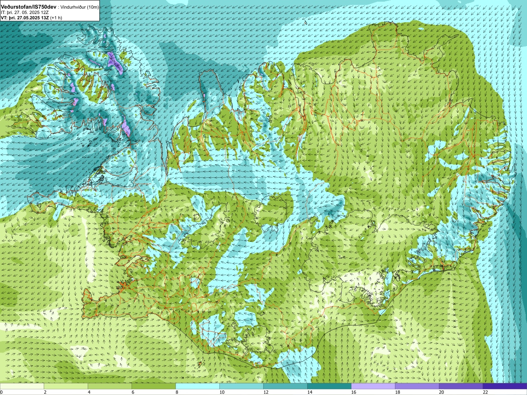
Task: Click the legend value 2
Action: click(x=45, y=393)
